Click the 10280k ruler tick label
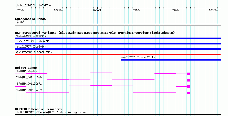The height and width of the screenshot is (116, 228). 20,10
